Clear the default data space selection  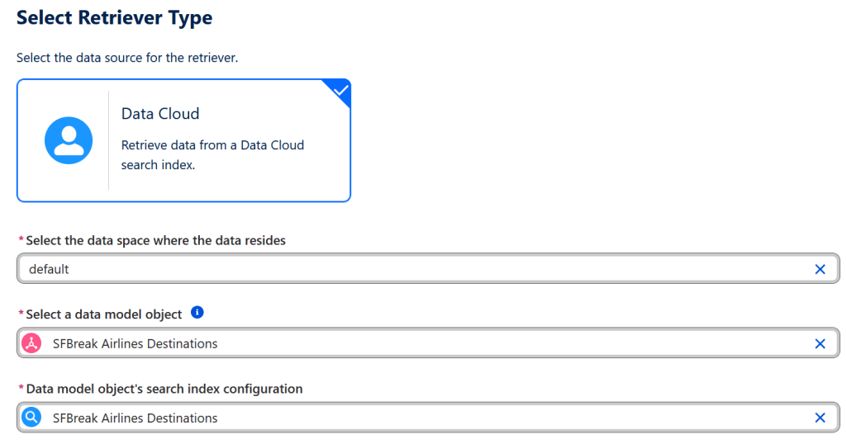coord(820,269)
